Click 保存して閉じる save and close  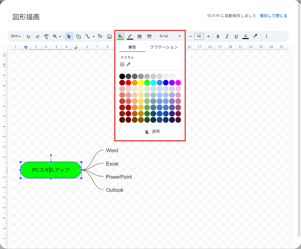tap(273, 16)
